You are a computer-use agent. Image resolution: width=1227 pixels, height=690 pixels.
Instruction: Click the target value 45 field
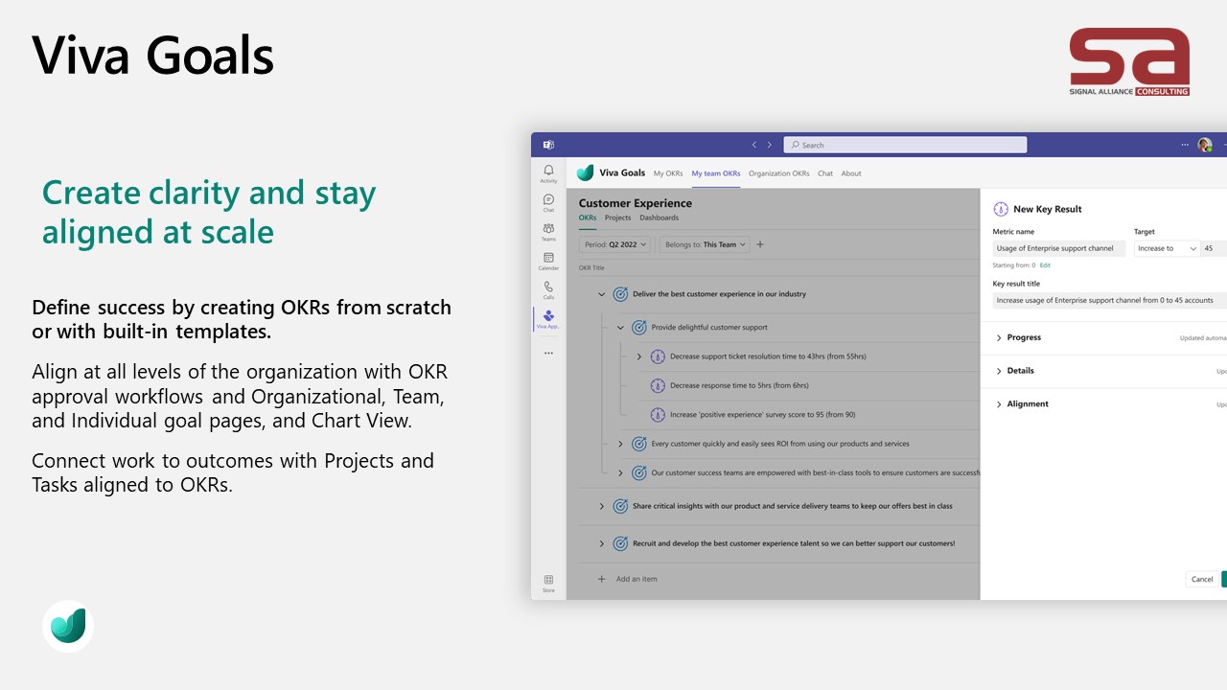click(x=1214, y=248)
